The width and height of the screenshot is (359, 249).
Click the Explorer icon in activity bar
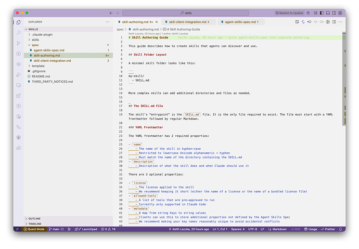pyautogui.click(x=19, y=22)
